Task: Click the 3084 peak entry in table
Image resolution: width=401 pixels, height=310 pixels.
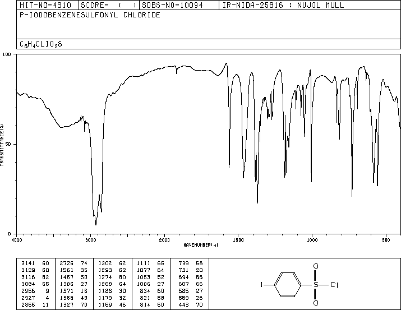Action: (x=35, y=284)
